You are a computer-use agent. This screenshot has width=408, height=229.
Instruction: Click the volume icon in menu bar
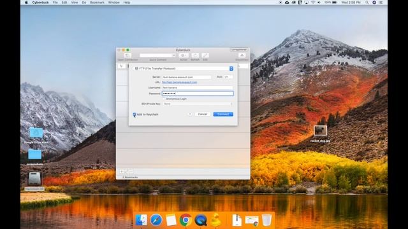(319, 3)
